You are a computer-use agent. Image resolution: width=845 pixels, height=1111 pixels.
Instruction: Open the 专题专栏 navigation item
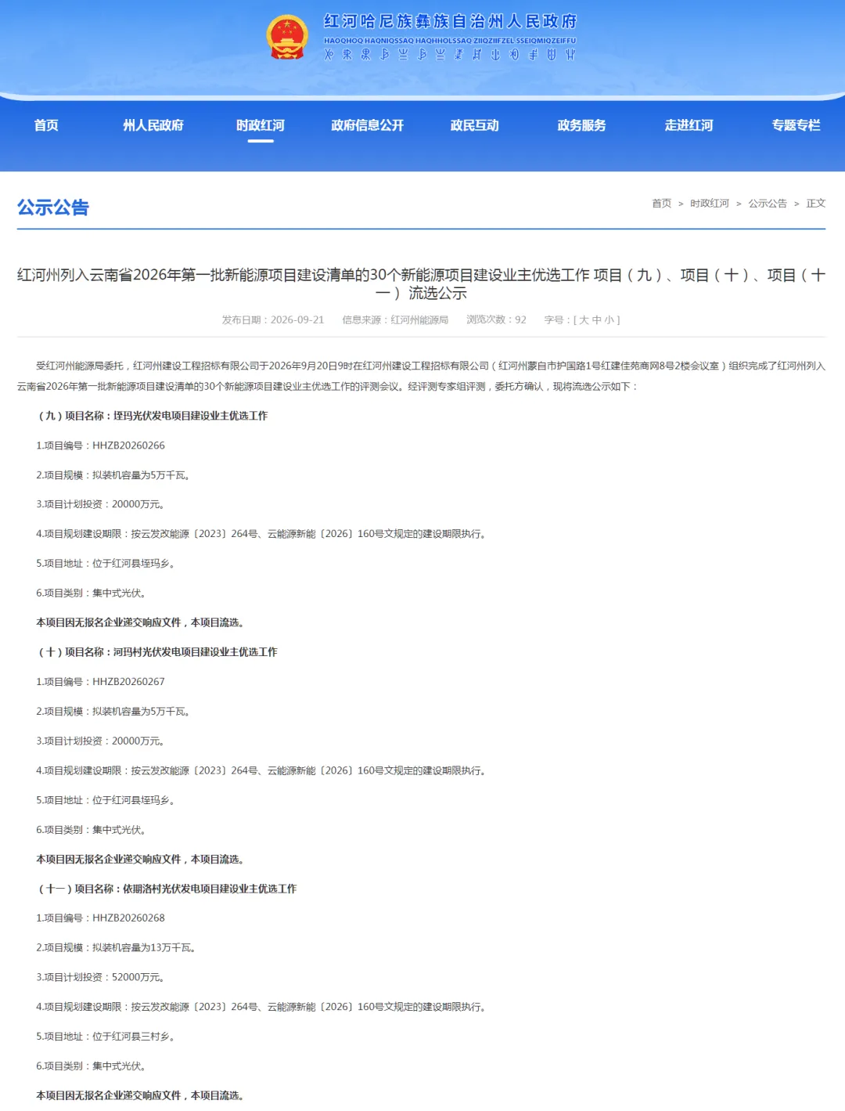click(x=796, y=125)
